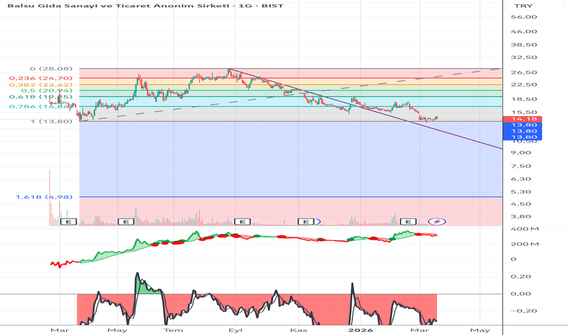Click the Balsu Gida Sanayi chart title
Viewport: 568px width, 335px height.
click(145, 6)
